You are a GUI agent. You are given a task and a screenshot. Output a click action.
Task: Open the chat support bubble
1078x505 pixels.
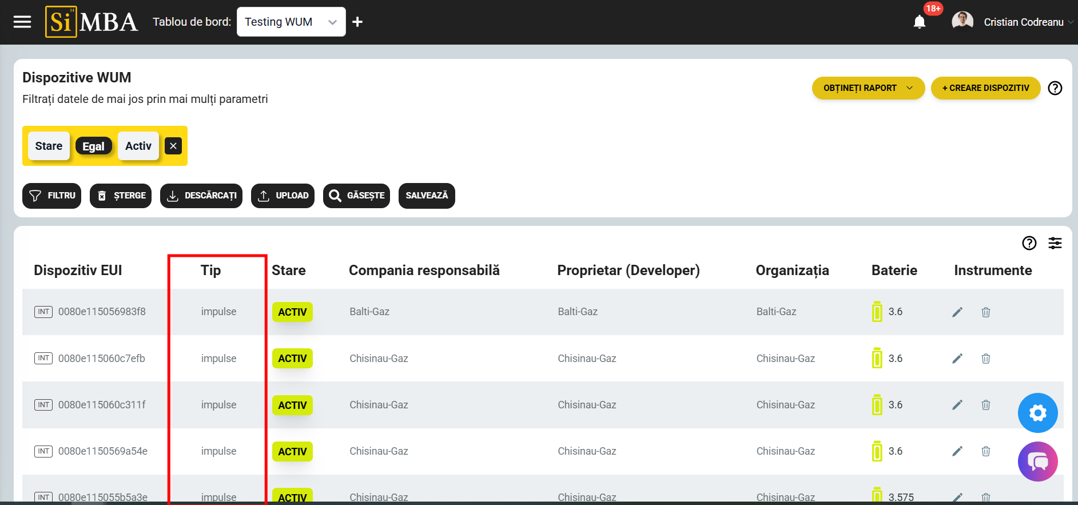(1037, 461)
